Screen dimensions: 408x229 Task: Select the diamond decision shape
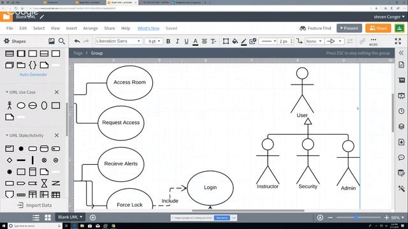click(x=10, y=160)
